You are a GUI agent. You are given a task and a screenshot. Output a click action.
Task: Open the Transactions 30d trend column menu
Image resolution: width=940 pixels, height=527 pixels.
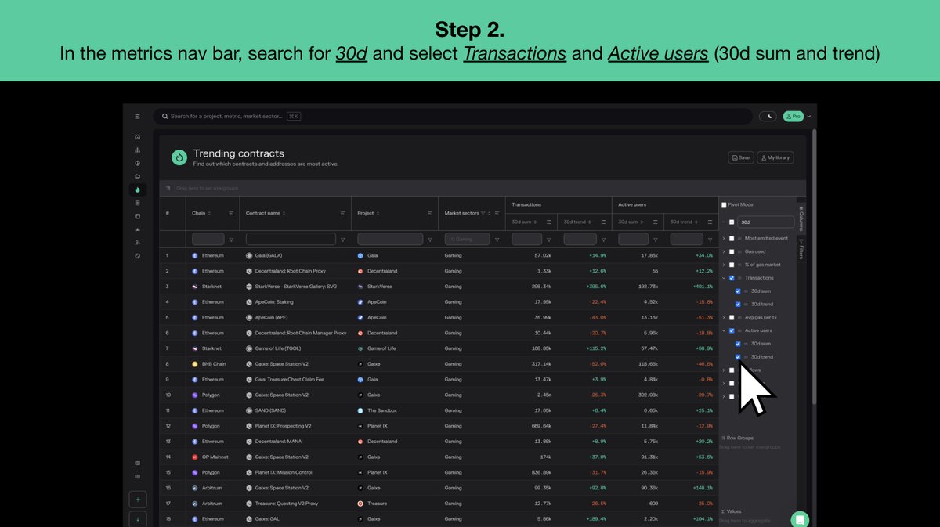603,222
